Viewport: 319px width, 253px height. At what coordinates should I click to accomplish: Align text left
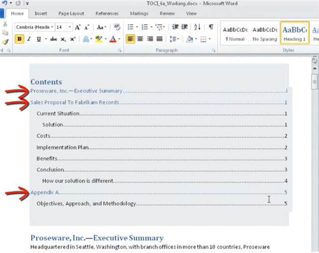coord(130,39)
